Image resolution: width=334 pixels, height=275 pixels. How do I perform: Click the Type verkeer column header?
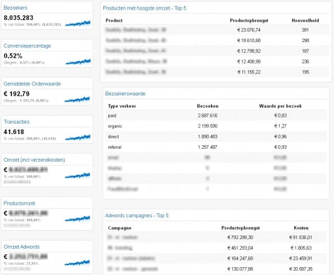[x=122, y=106]
